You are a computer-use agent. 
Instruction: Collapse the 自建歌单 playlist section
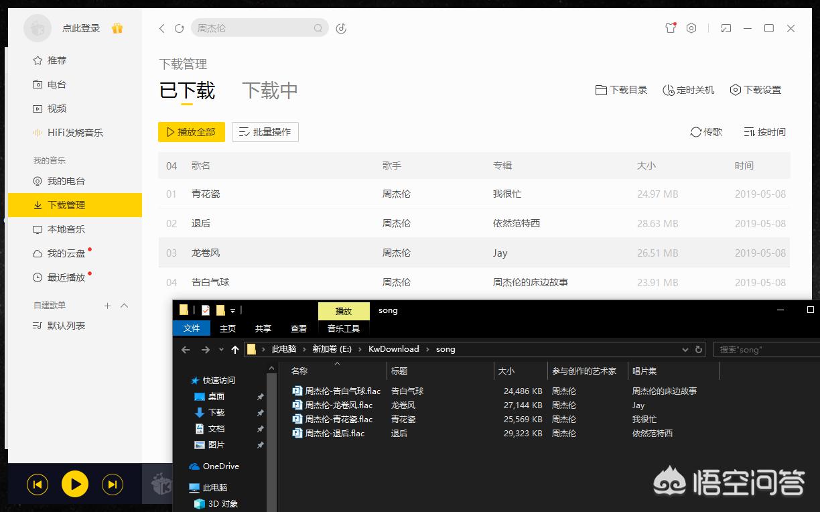click(x=124, y=306)
